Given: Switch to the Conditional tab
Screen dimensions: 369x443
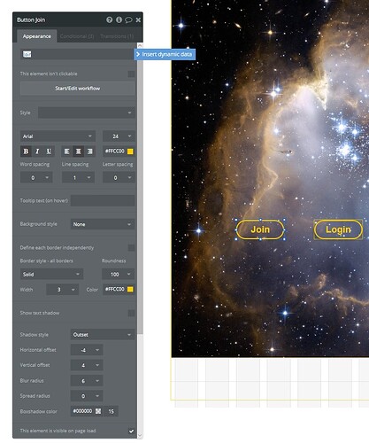Looking at the screenshot, I should 77,36.
